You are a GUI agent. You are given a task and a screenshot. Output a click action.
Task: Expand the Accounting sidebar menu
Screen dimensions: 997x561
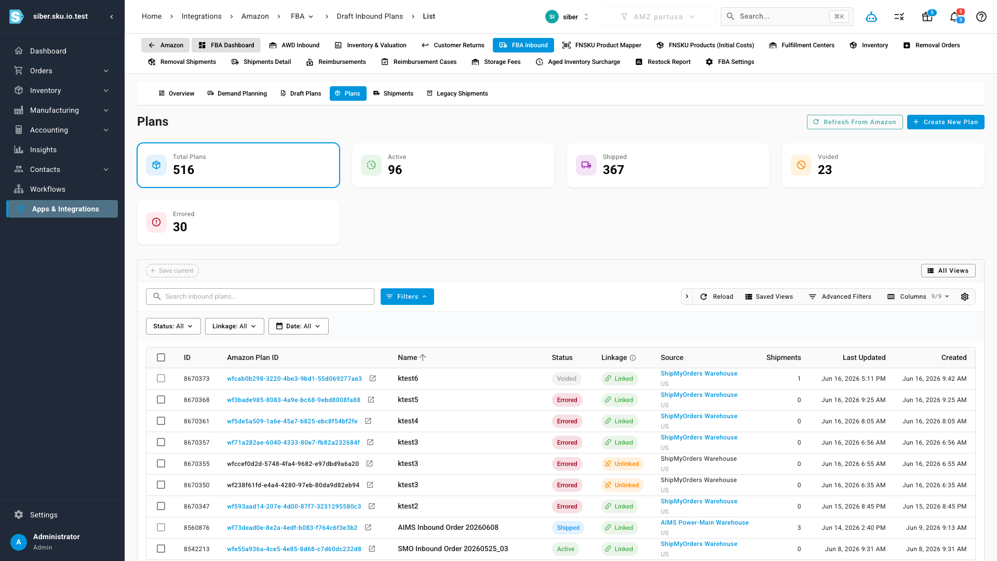tap(62, 130)
